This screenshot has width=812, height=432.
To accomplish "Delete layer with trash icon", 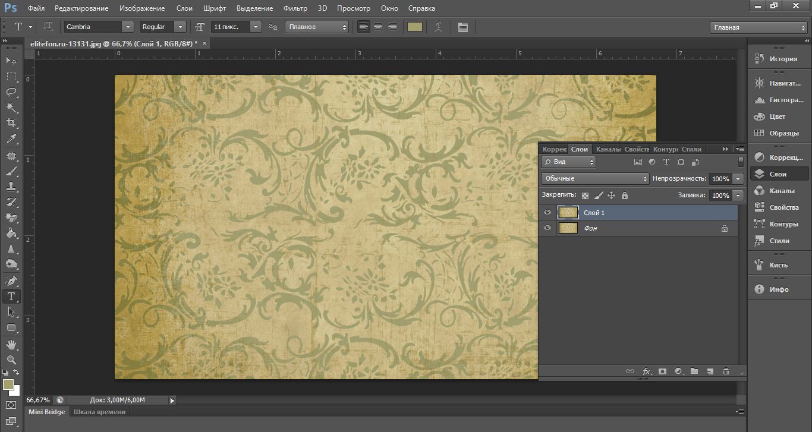I will tap(726, 371).
